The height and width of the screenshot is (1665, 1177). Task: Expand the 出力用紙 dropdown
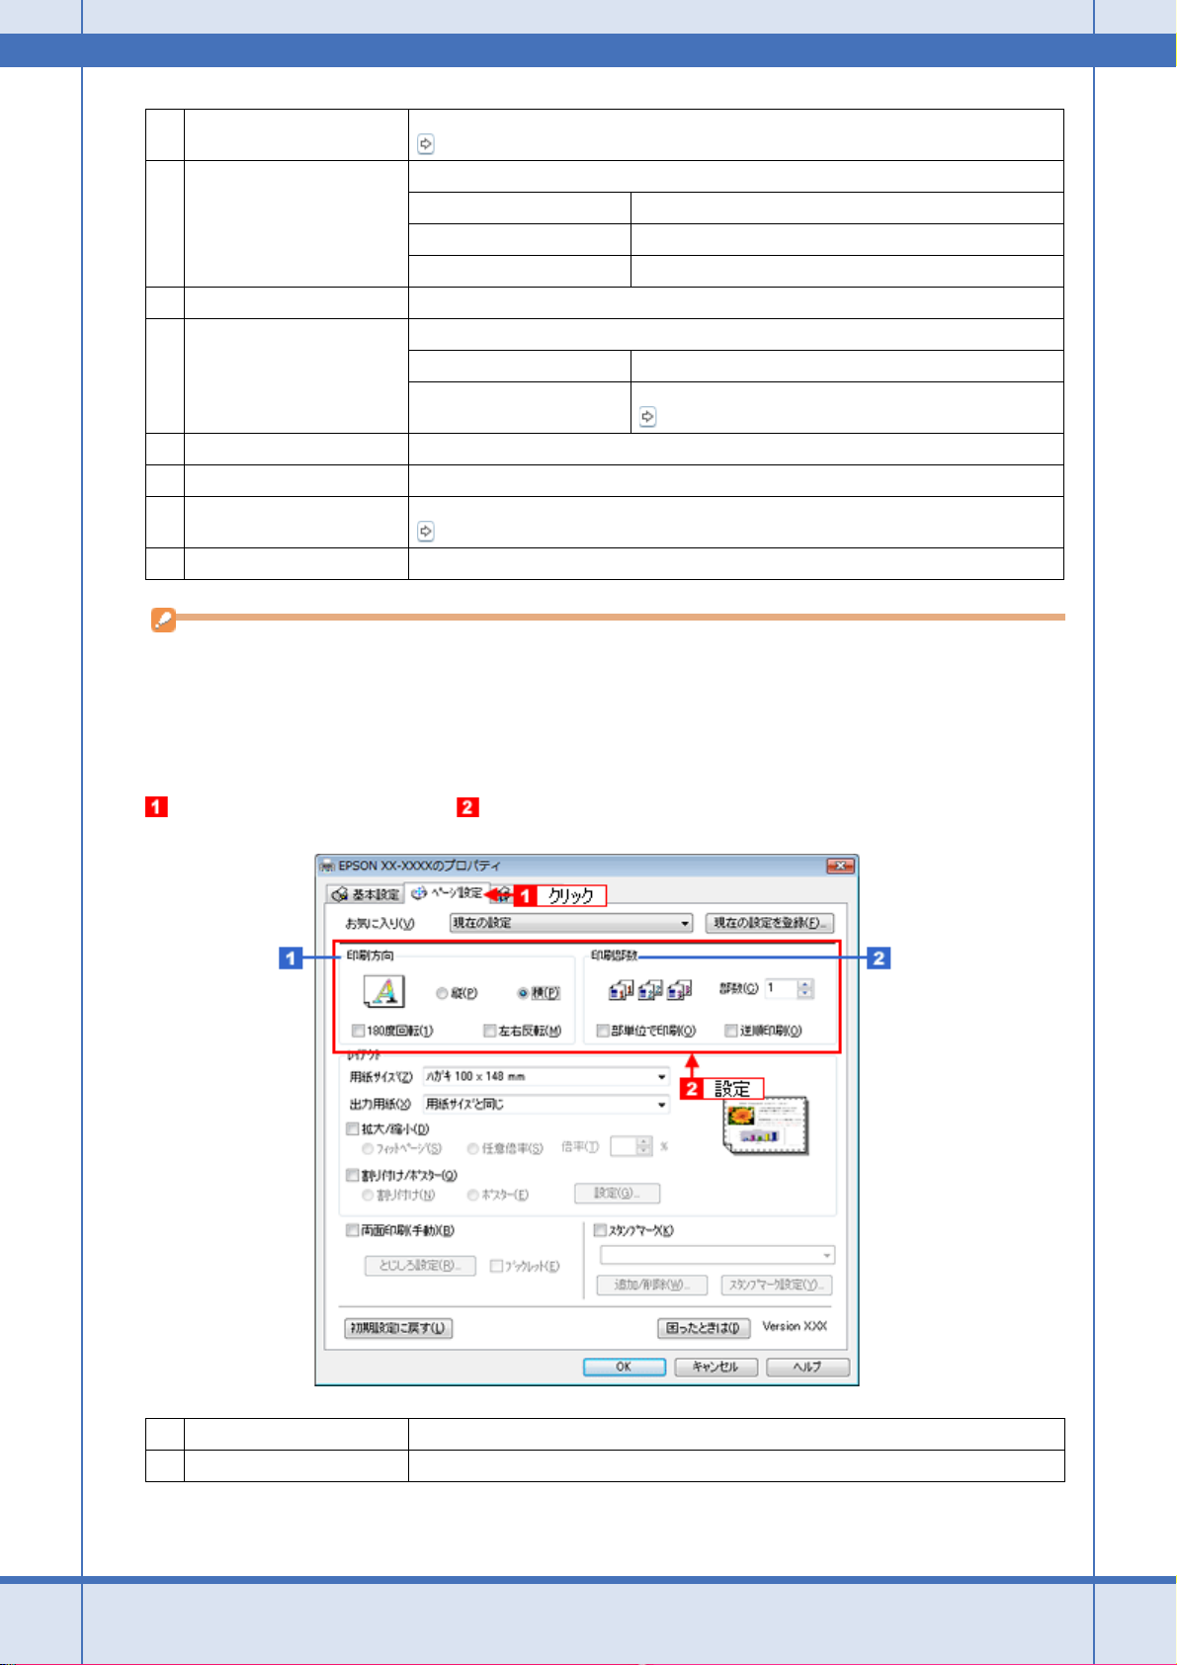[546, 1104]
